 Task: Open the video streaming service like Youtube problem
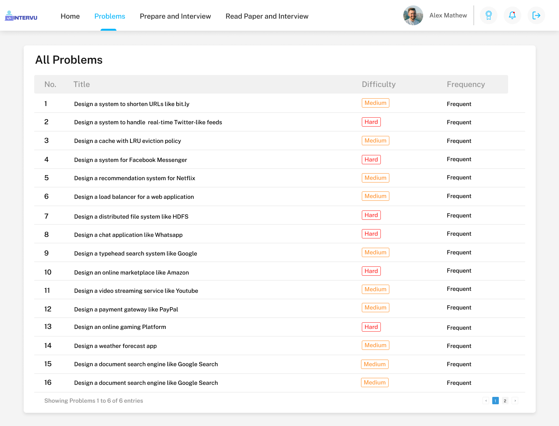coord(136,291)
